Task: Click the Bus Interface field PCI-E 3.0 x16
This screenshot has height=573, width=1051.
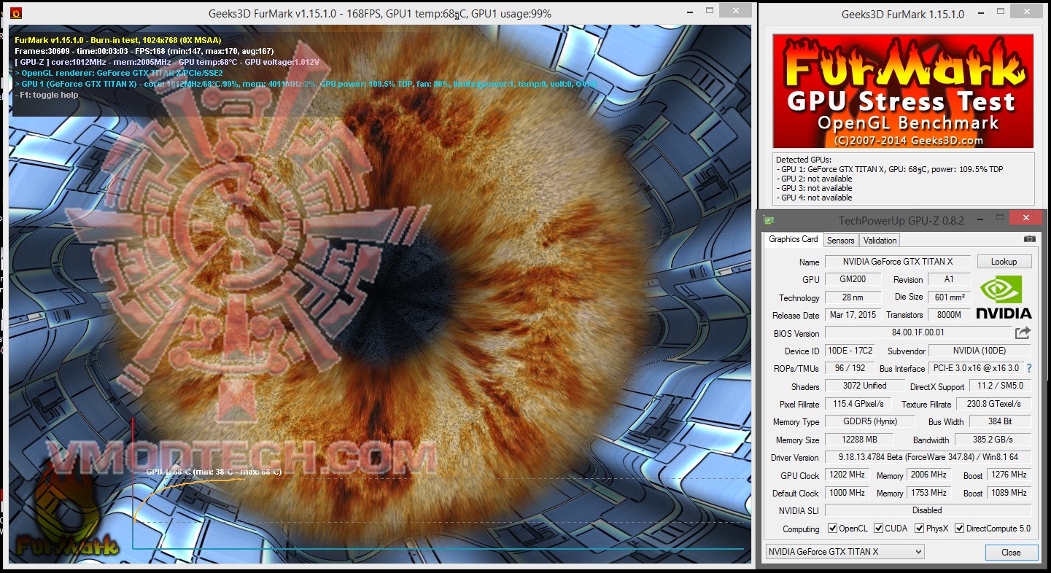Action: point(977,369)
